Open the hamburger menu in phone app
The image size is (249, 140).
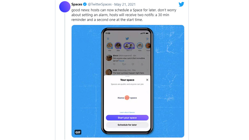click(x=108, y=39)
